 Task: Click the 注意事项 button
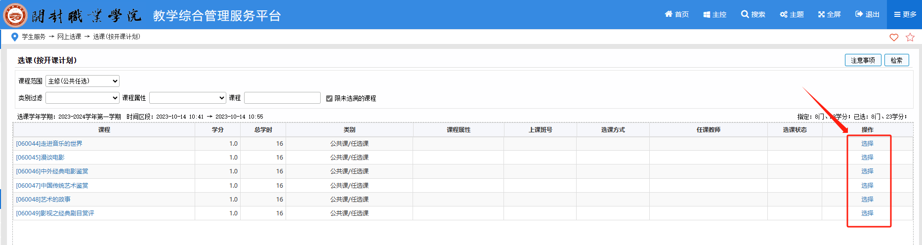point(863,60)
